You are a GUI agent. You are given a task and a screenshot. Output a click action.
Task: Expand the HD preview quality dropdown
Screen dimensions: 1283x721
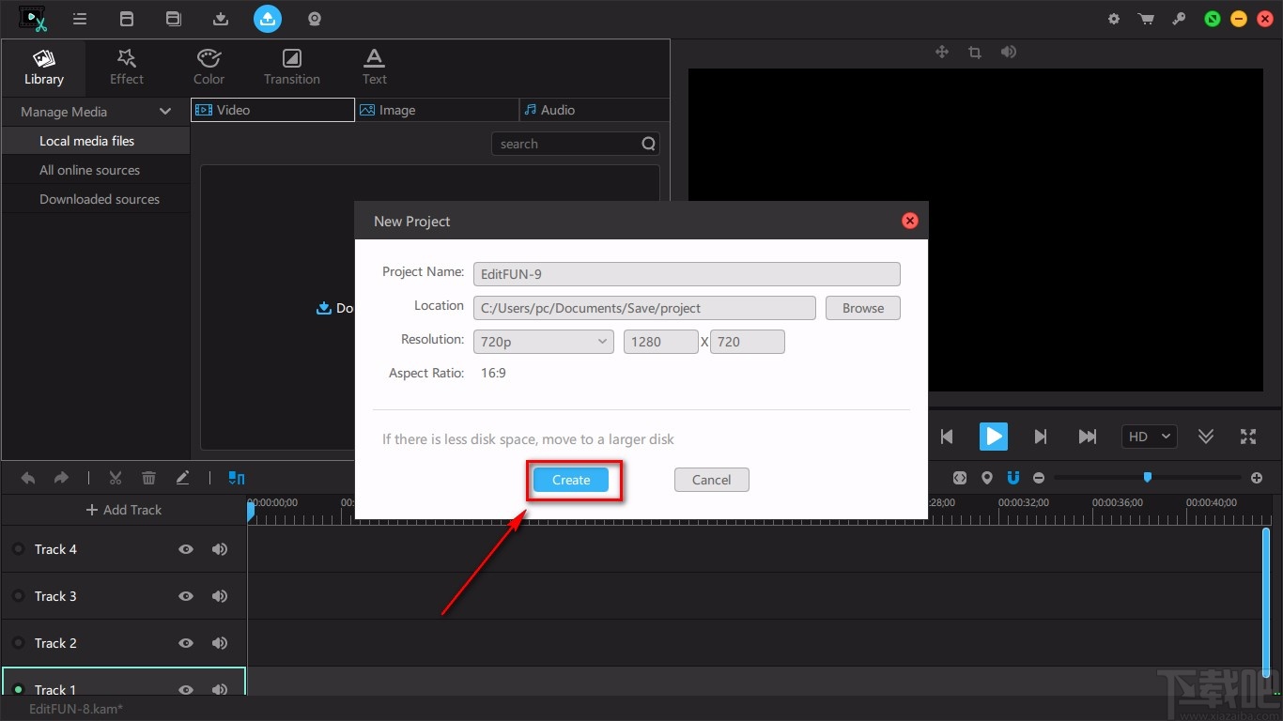click(1150, 437)
